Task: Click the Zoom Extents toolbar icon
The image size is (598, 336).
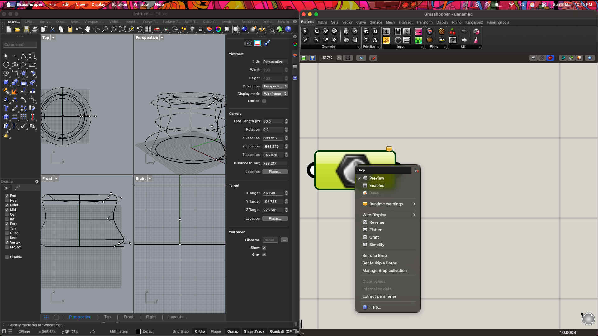Action: point(122,29)
